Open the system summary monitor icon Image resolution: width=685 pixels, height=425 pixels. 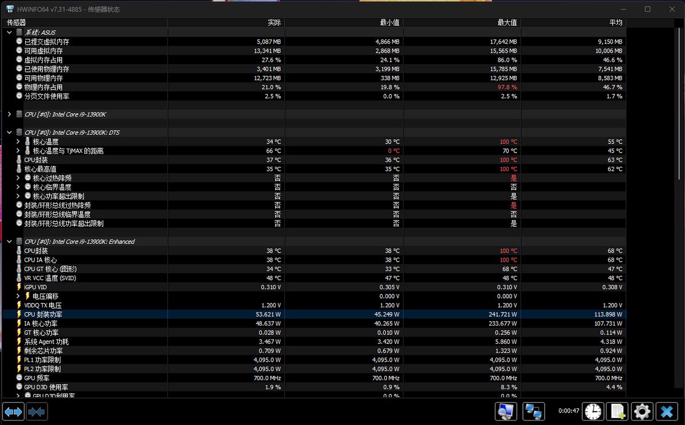tap(506, 411)
